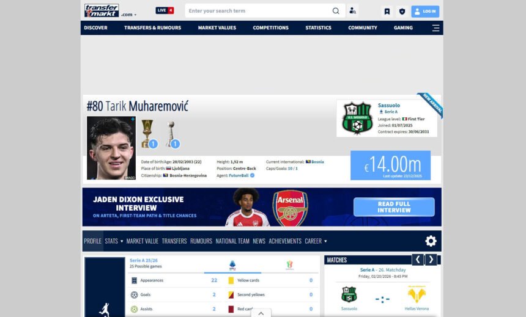Open TRANSFERS & RUMOURS menu
This screenshot has width=526, height=317.
(153, 28)
